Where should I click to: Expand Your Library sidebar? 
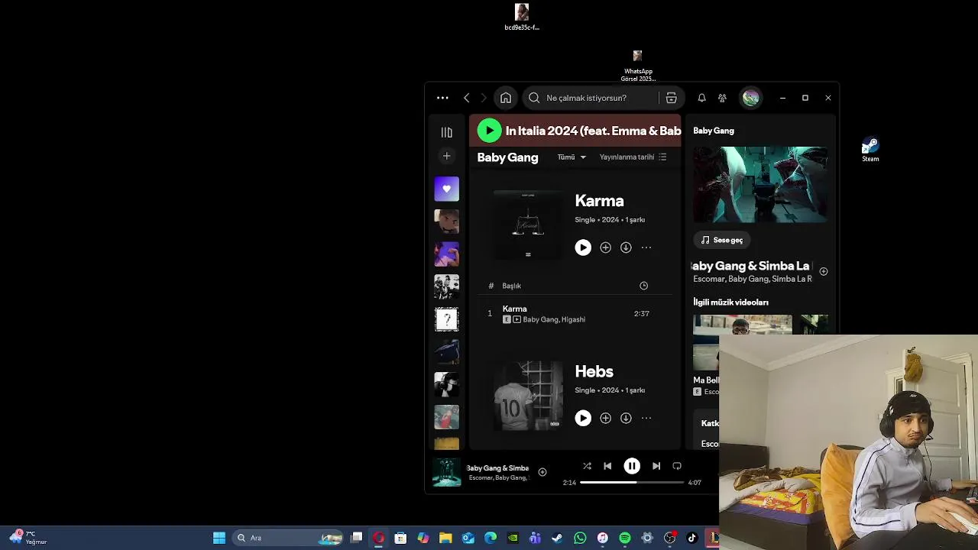447,132
